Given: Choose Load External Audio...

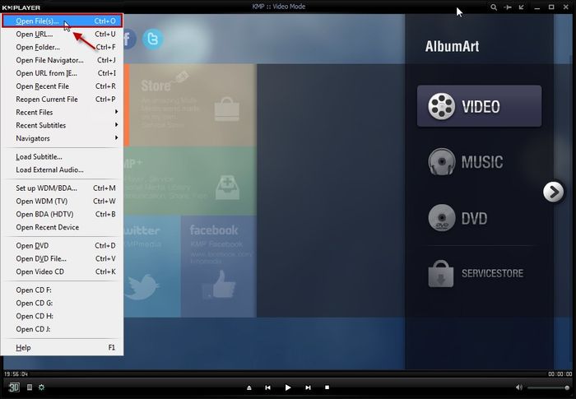Looking at the screenshot, I should click(62, 169).
